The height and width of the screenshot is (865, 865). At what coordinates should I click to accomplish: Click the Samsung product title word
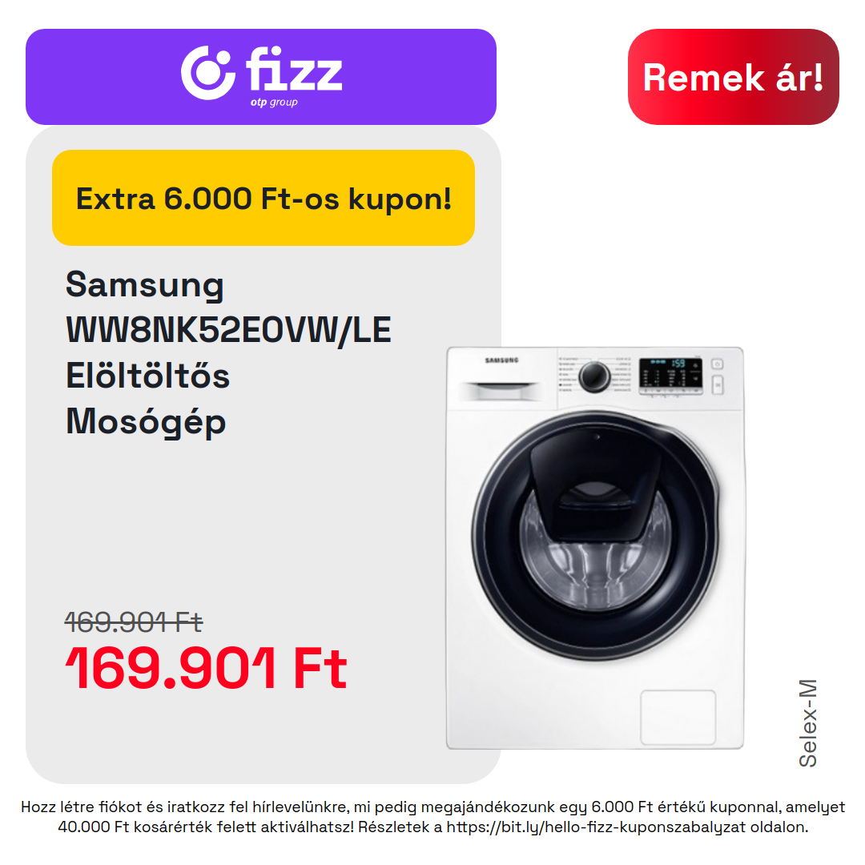[x=144, y=285]
